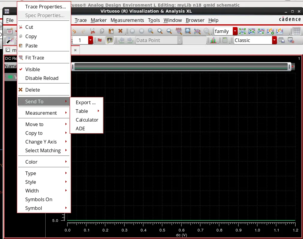Click the horizontal pan slider above the graph

181,67
